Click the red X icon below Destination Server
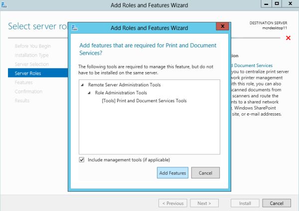 (288, 38)
